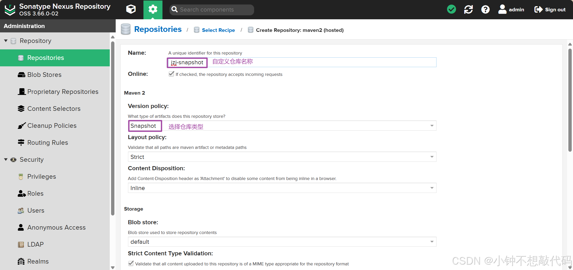
Task: Open the Browse cube icon
Action: pos(131,10)
